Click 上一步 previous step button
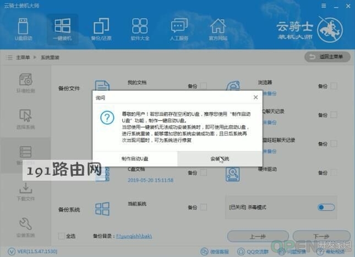355x257 pixels. [258, 237]
